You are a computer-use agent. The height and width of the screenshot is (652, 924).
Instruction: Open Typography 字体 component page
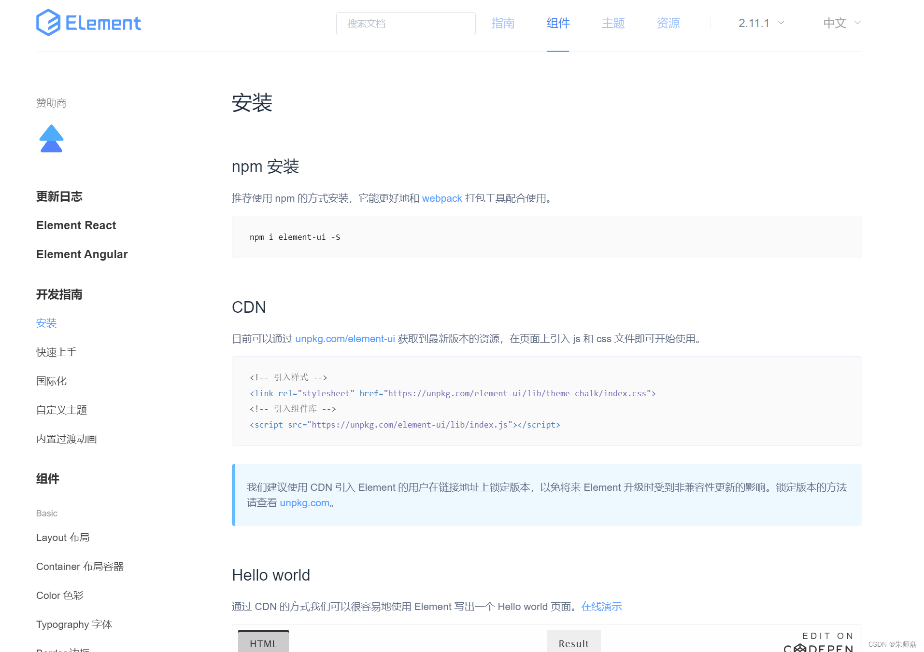[73, 624]
